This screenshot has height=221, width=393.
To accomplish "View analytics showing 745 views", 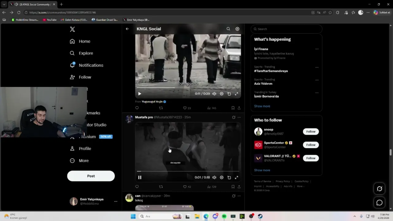I will tap(212, 108).
